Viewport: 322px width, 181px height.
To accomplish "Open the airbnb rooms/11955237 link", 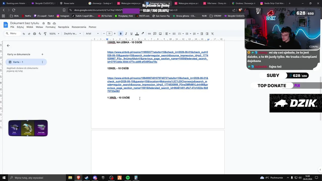I will pyautogui.click(x=157, y=57).
